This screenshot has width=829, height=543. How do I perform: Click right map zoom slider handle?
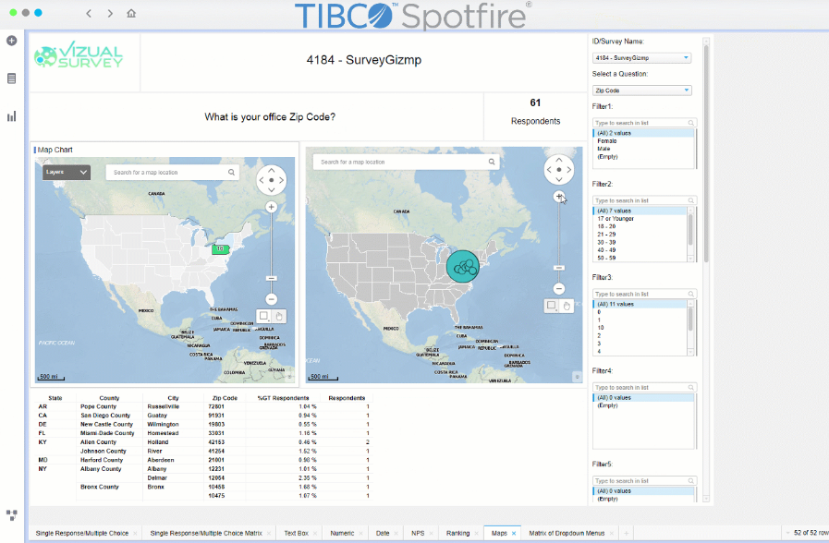559,268
